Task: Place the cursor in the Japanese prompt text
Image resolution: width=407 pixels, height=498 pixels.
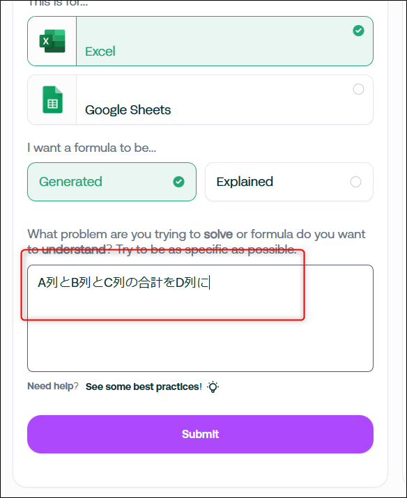Action: pyautogui.click(x=123, y=282)
